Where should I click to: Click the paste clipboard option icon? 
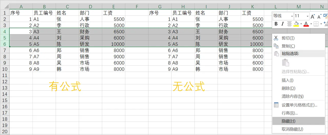(x=285, y=63)
